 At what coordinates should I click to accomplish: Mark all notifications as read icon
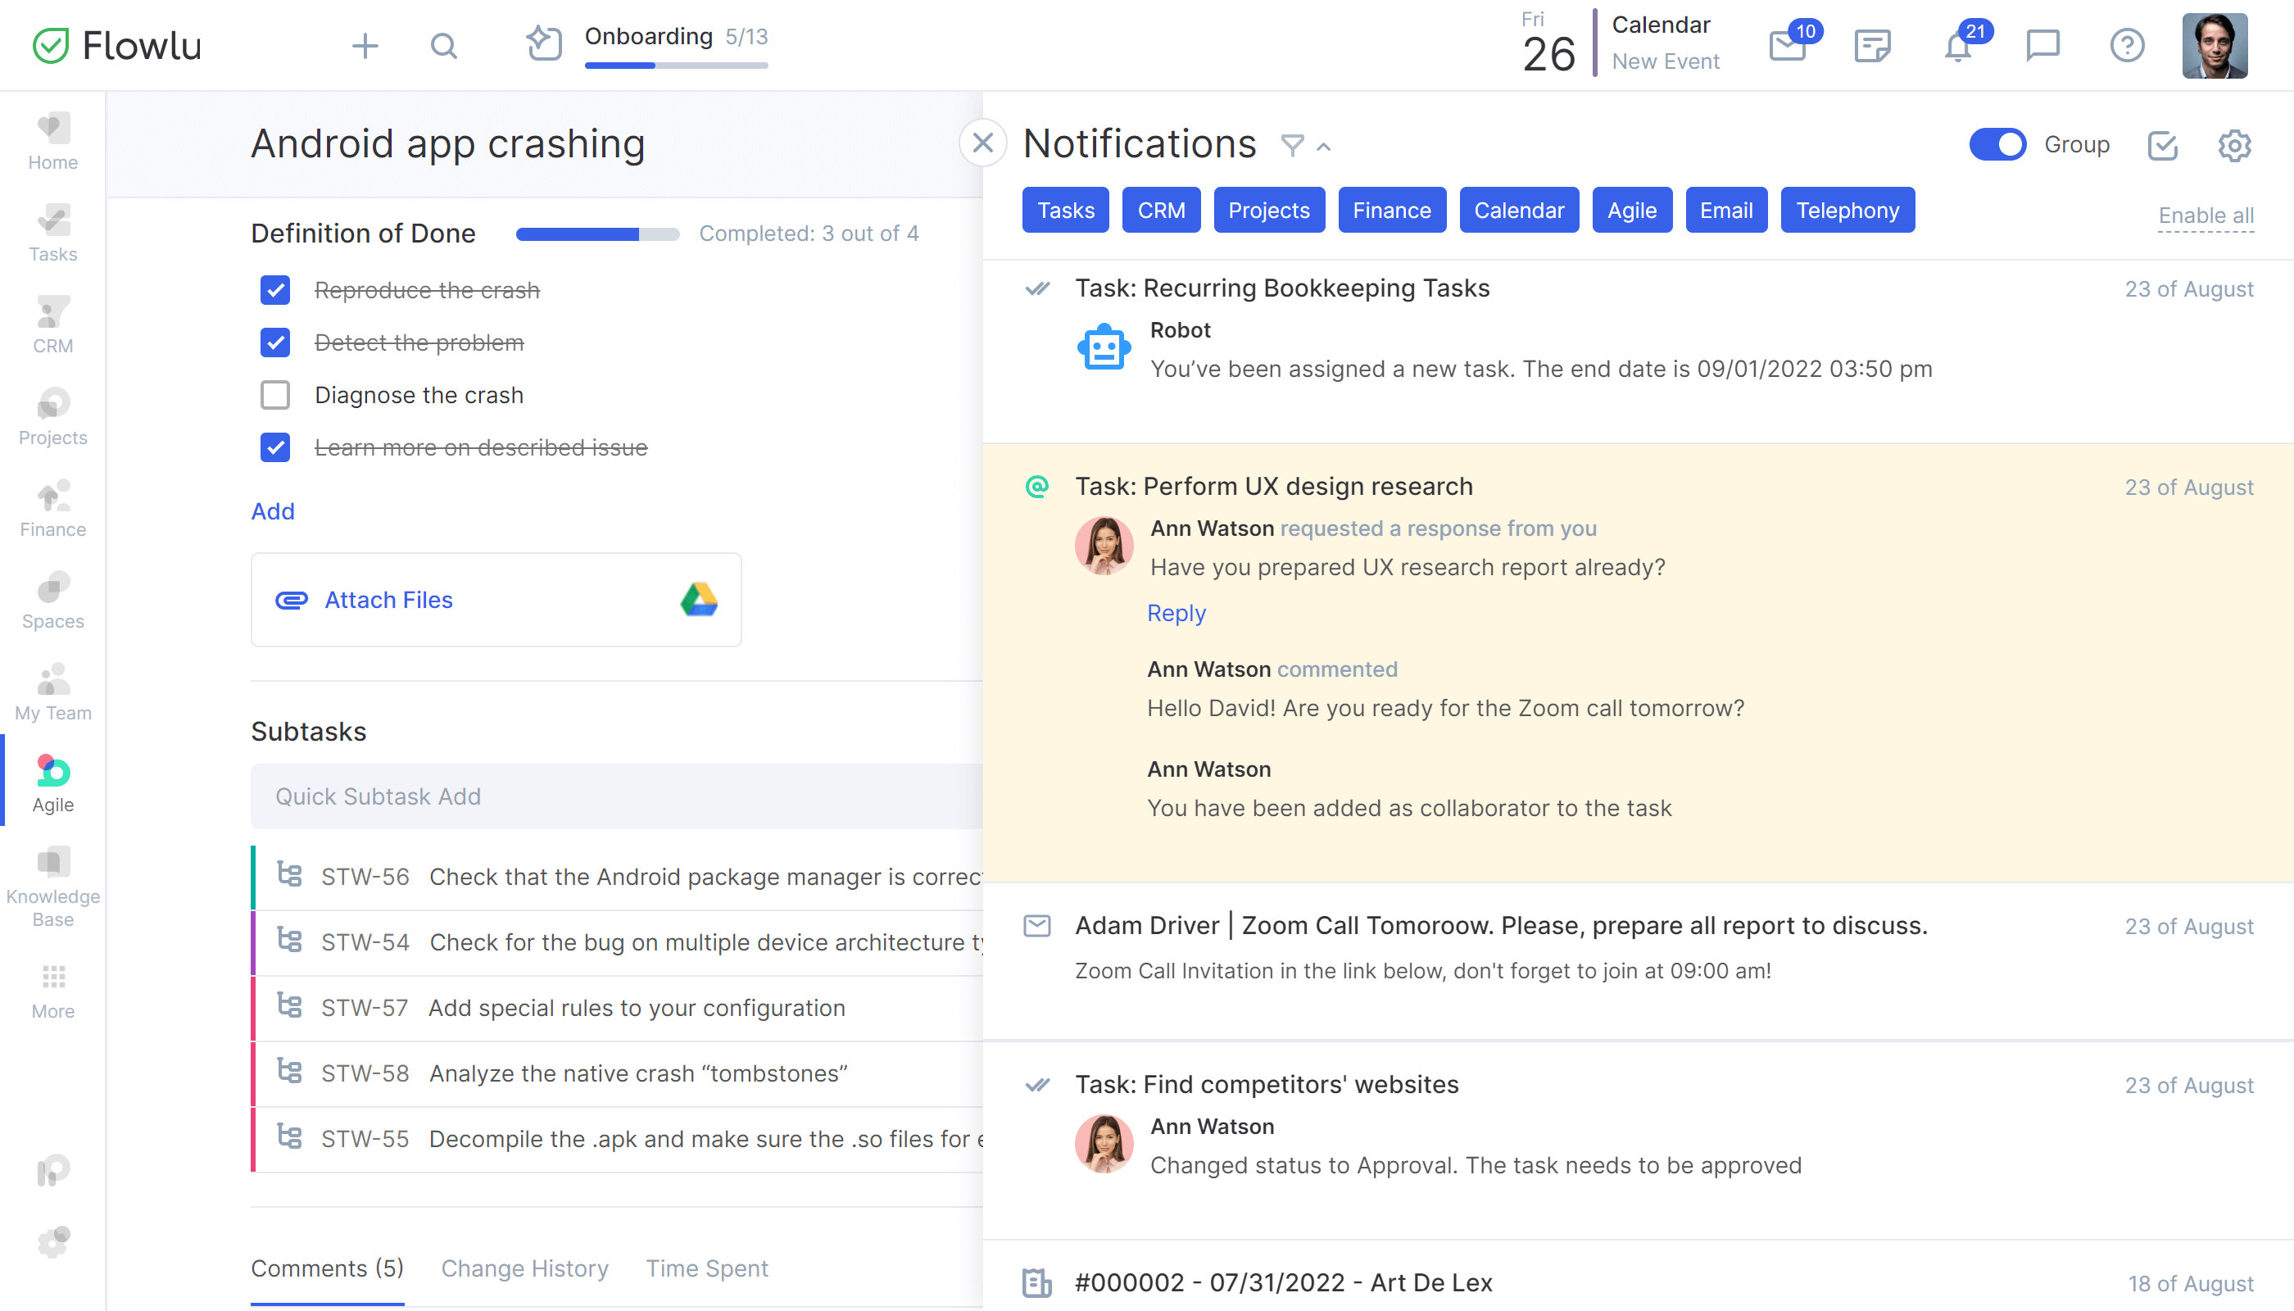coord(2163,145)
